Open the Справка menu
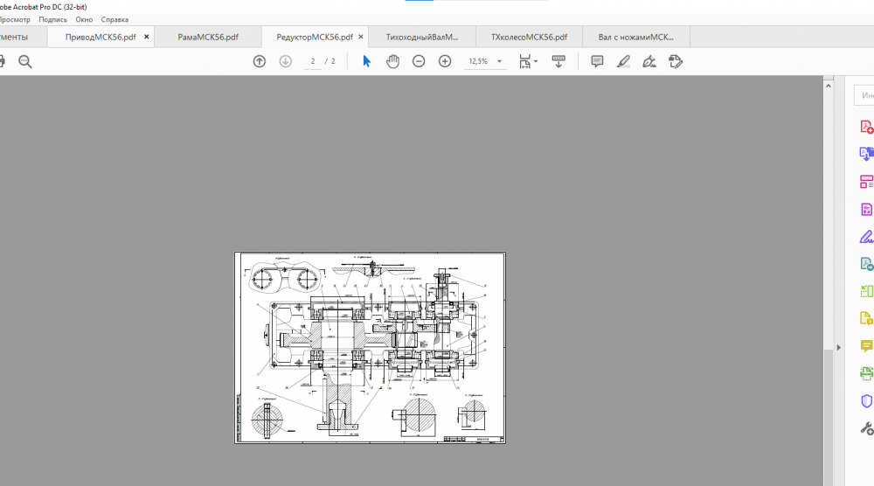This screenshot has height=486, width=874. 114,19
